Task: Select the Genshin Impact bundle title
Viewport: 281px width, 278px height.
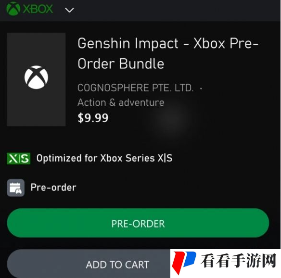Action: pos(168,53)
